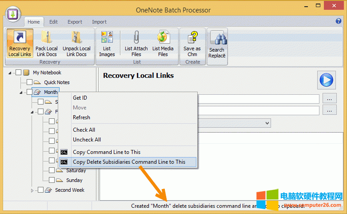
Task: Toggle the Second Week checkbox
Action: pyautogui.click(x=41, y=190)
